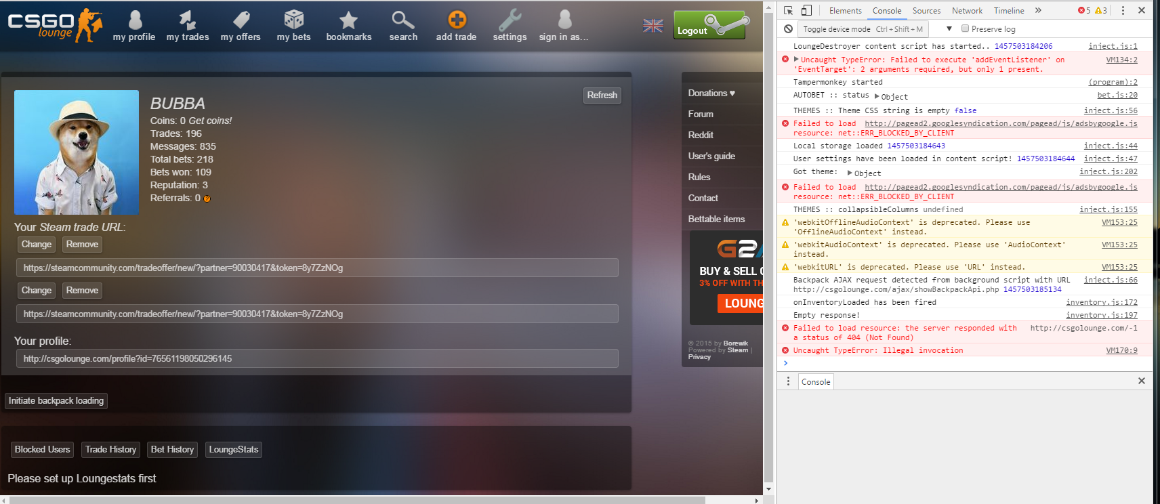Click the referrals help question icon
This screenshot has height=504, width=1160.
pyautogui.click(x=207, y=198)
